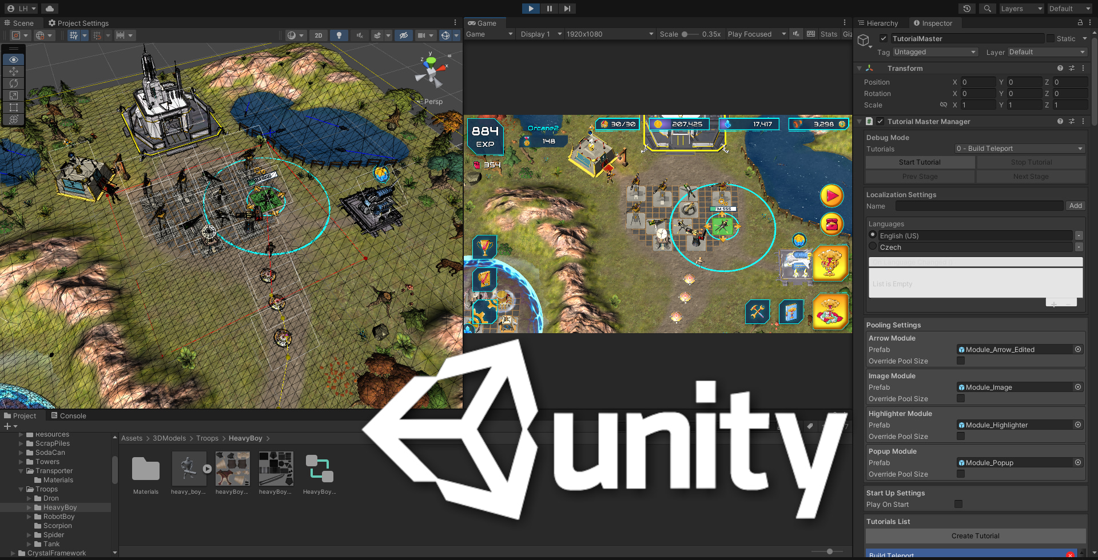Switch to the Hierarchy tab
The width and height of the screenshot is (1098, 560).
click(x=878, y=23)
